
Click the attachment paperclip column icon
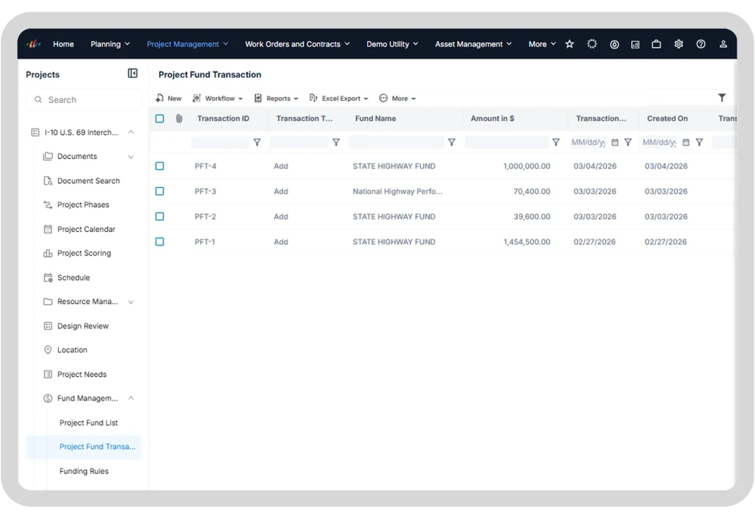[179, 119]
